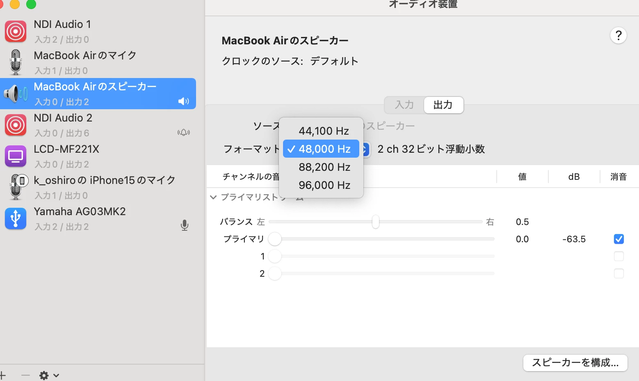Select MacBook Airのマイク in device list
Screen dimensions: 639x381
click(x=98, y=62)
